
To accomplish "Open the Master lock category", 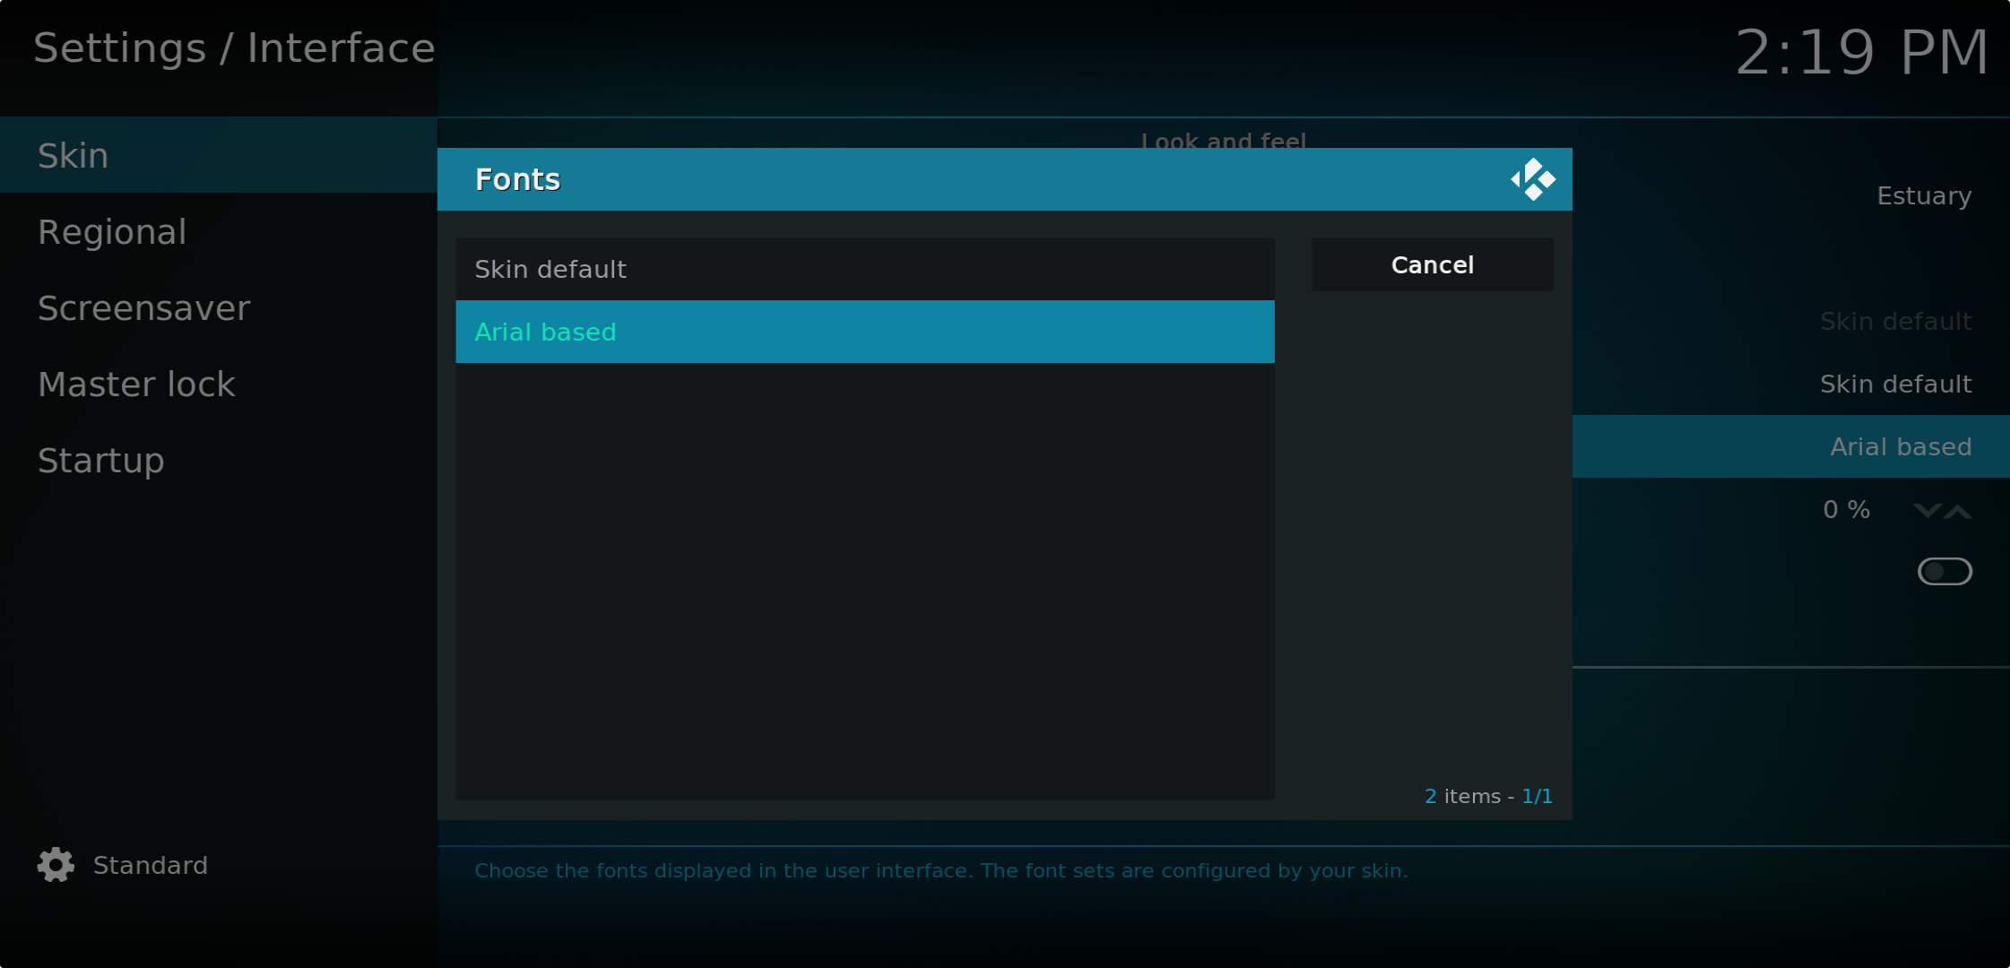I will coord(219,385).
